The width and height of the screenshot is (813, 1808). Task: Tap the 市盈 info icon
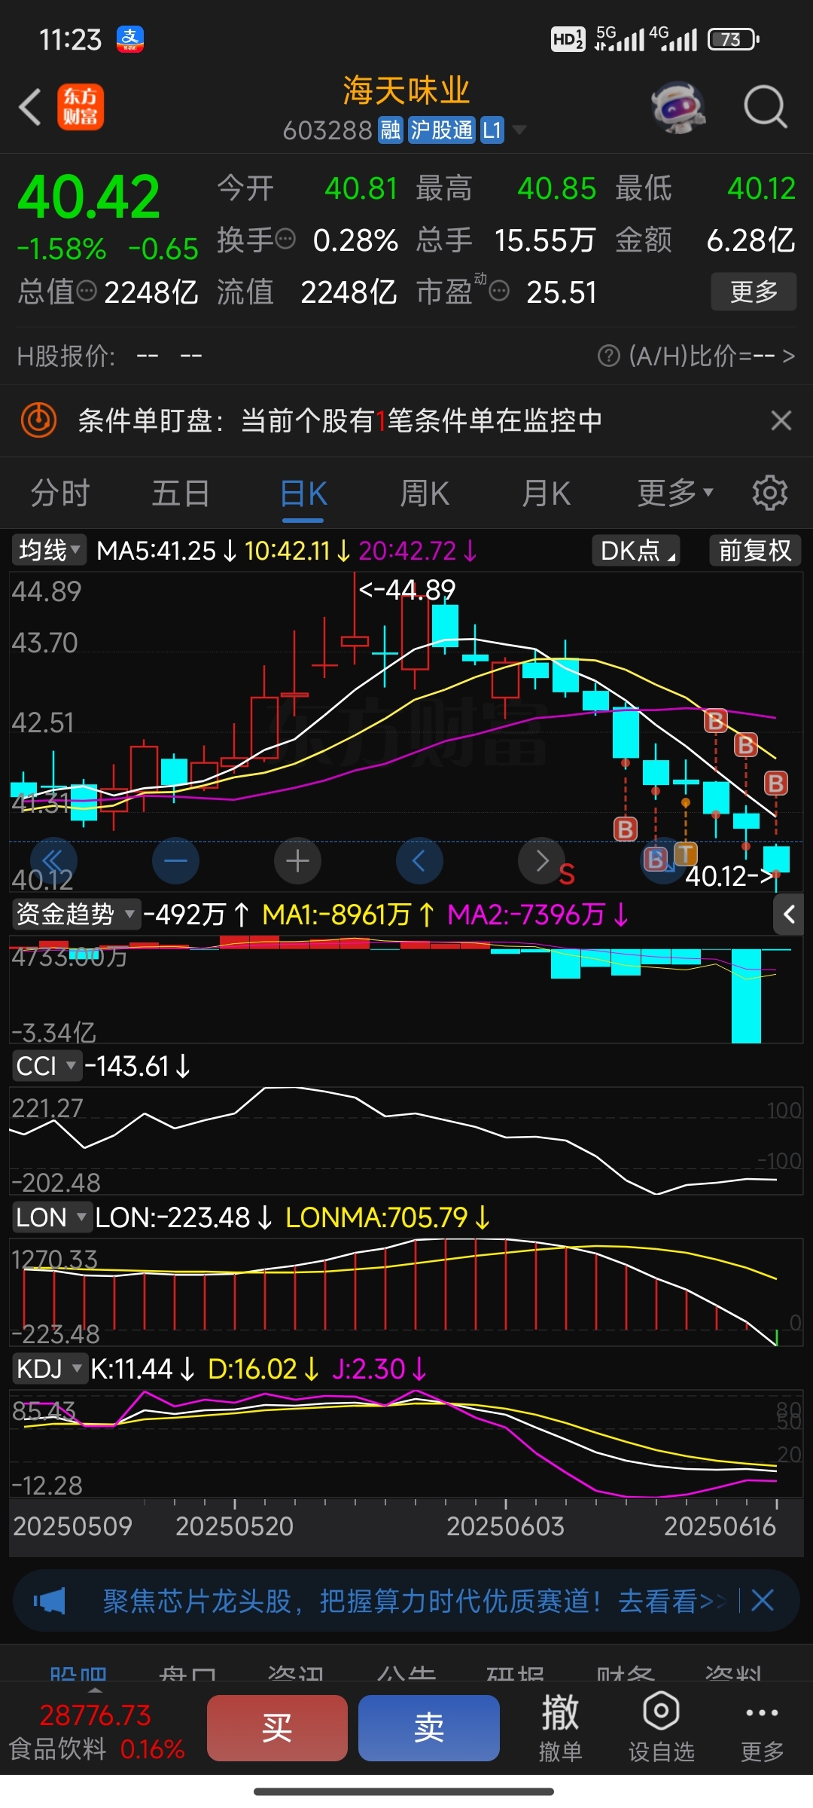tap(499, 290)
